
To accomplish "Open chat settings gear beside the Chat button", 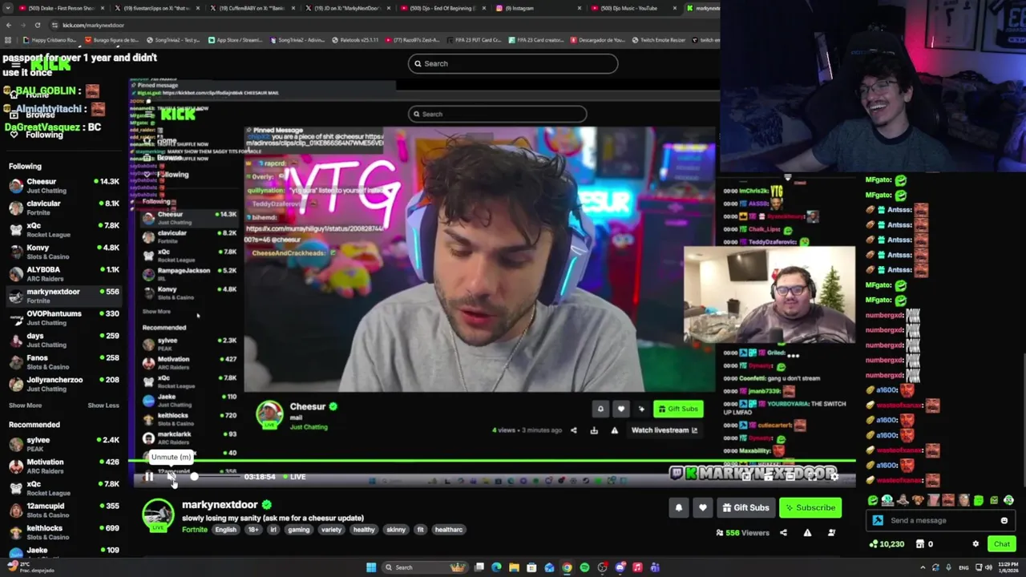I will click(976, 544).
